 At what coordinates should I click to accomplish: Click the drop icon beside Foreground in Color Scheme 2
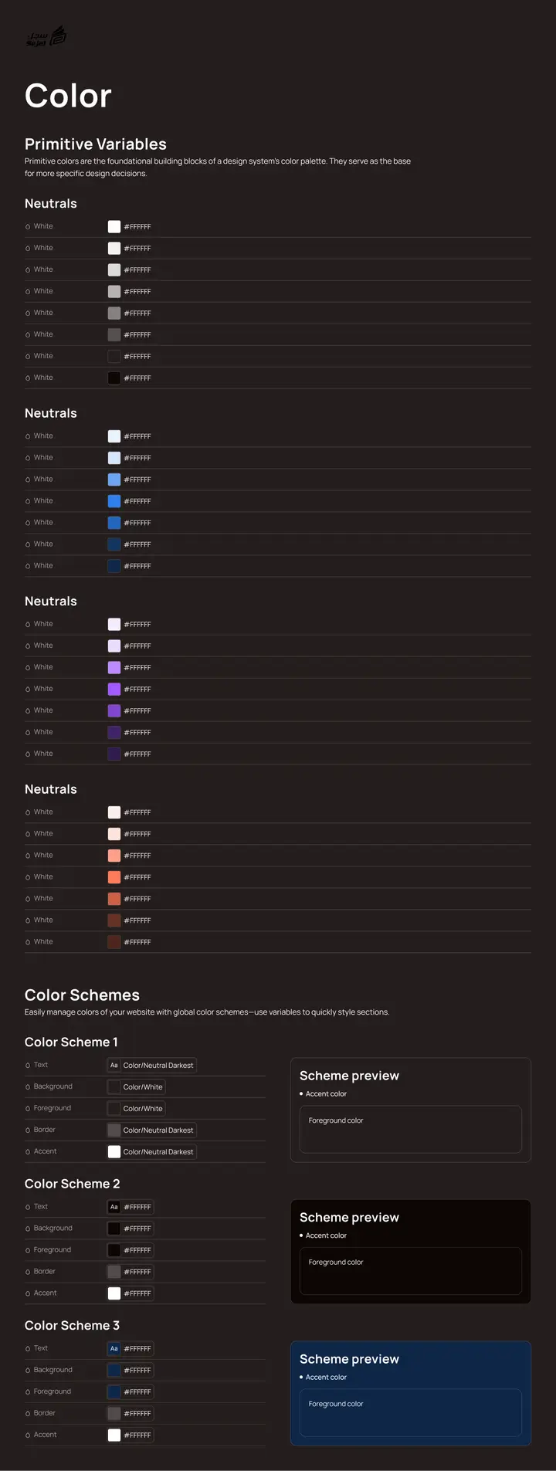point(28,1250)
